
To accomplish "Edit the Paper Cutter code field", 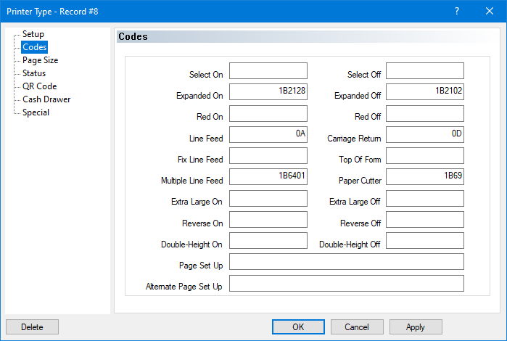I will (x=424, y=177).
